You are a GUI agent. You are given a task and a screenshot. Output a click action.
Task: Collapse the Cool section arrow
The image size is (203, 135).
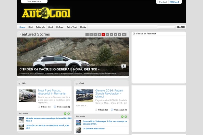[x=77, y=83]
